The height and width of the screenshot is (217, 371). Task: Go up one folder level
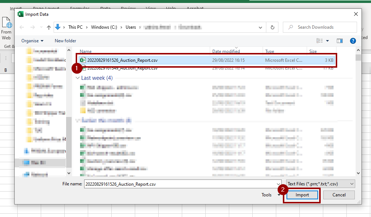pos(49,27)
